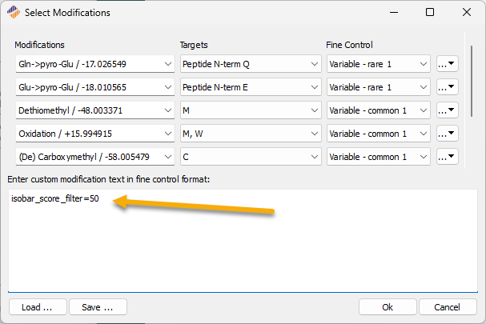Click the Load ... button

[38, 307]
